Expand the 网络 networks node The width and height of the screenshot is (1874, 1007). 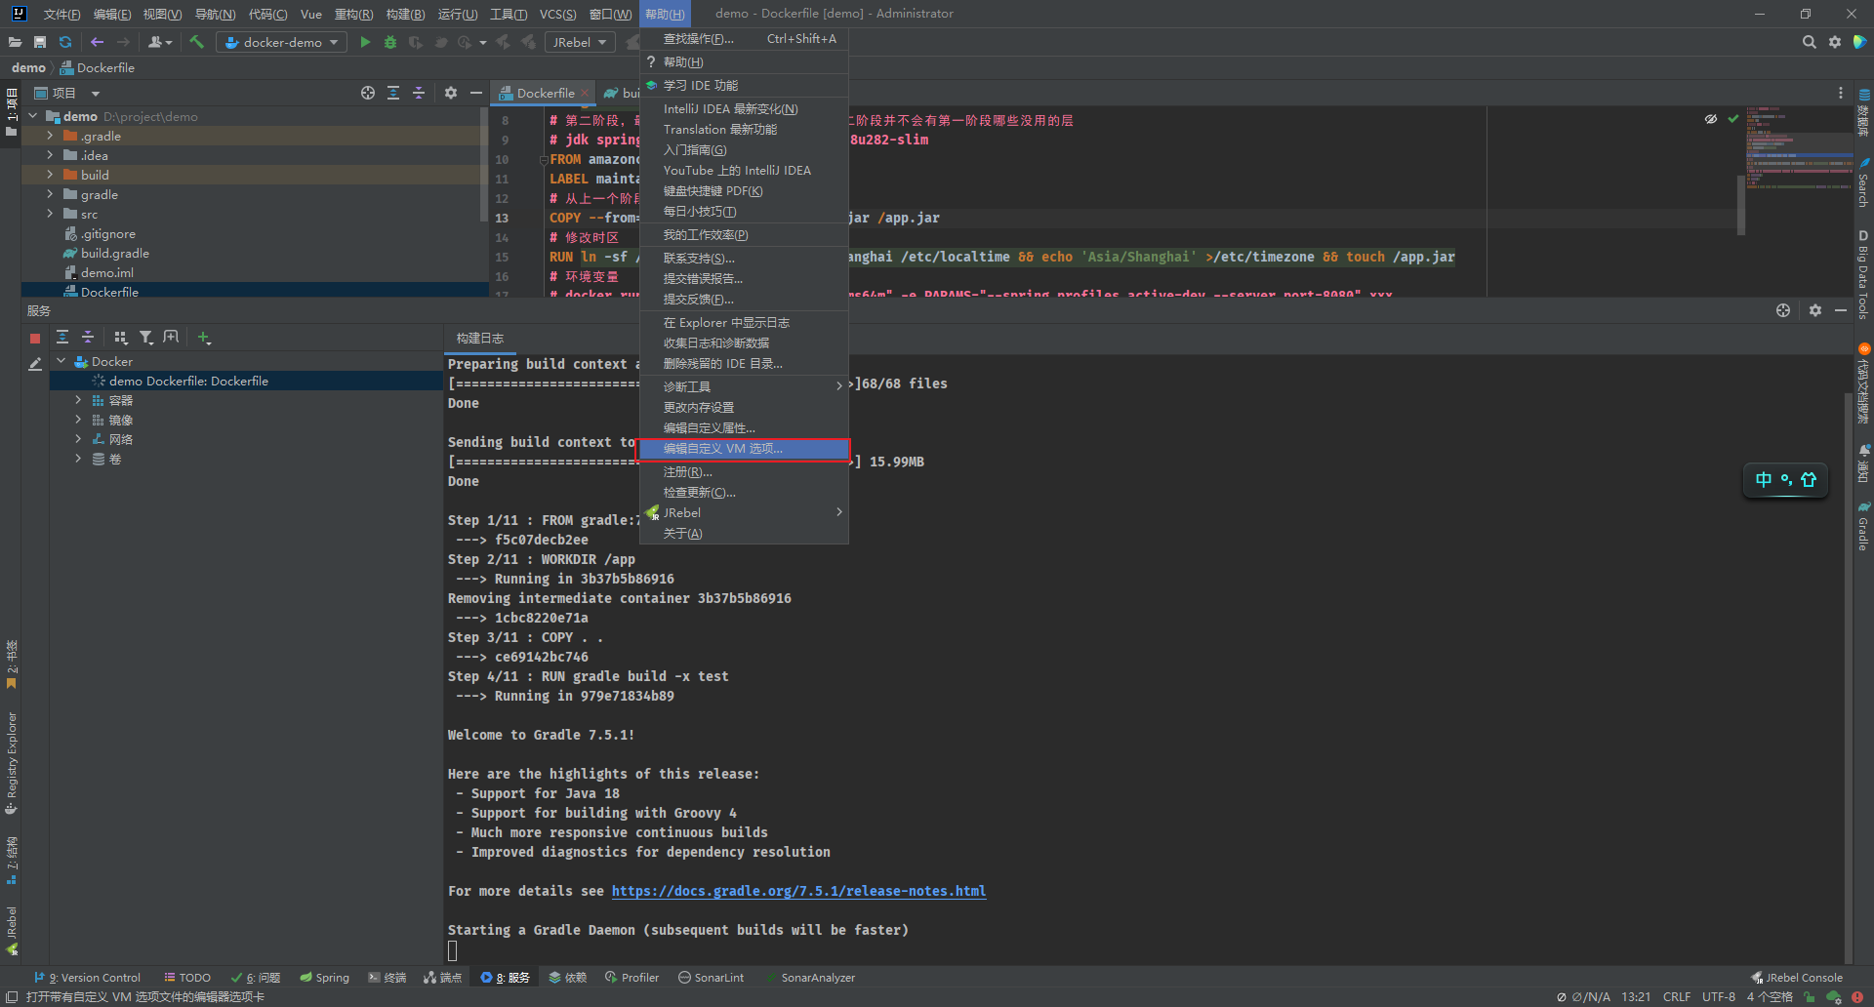[x=78, y=439]
